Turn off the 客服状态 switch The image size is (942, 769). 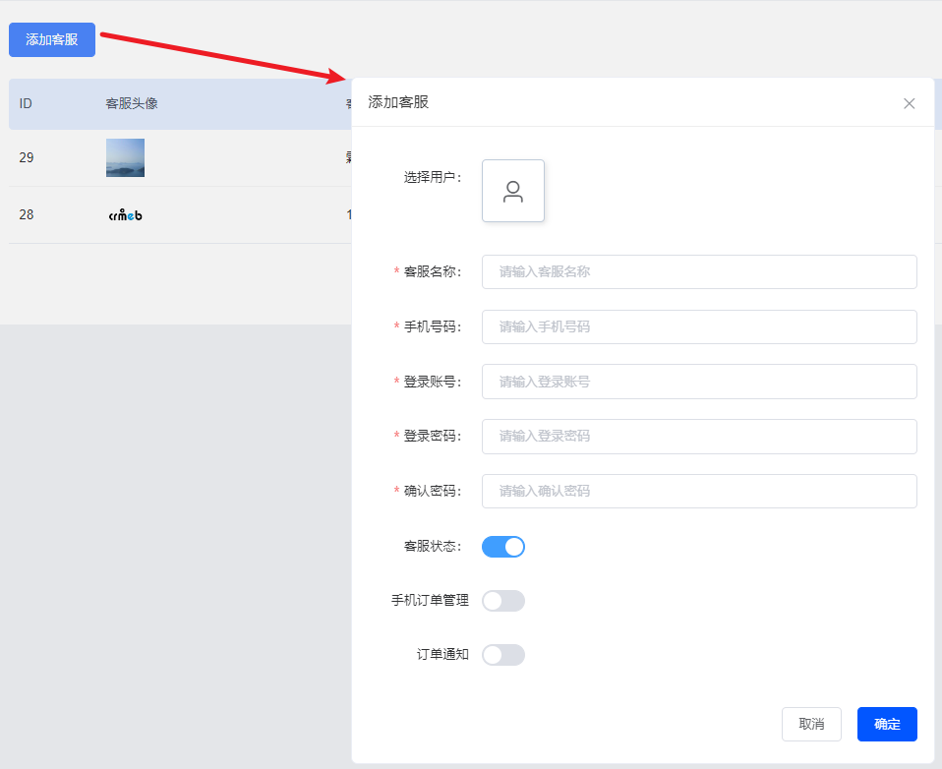tap(503, 547)
